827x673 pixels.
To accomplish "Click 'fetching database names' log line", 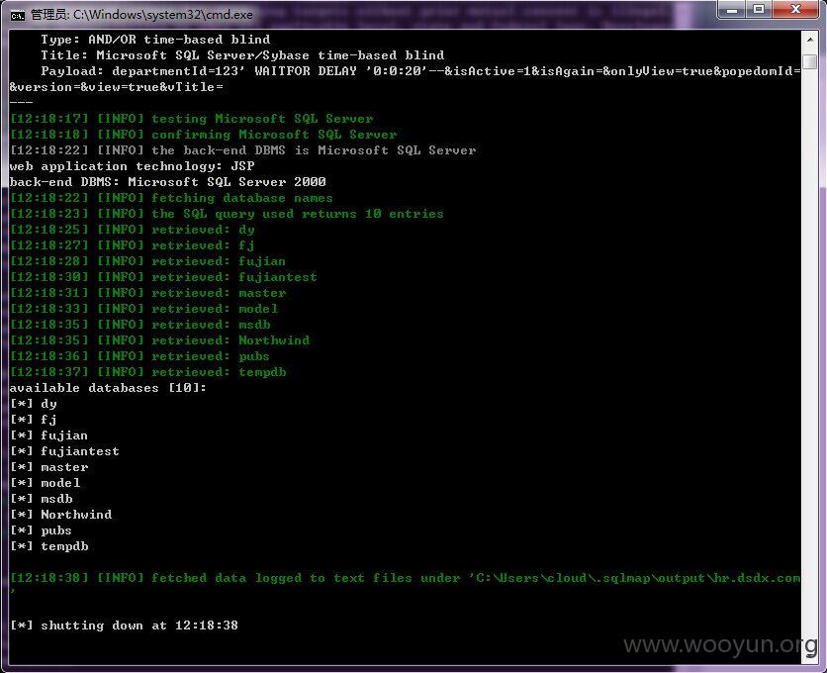I will (x=171, y=198).
